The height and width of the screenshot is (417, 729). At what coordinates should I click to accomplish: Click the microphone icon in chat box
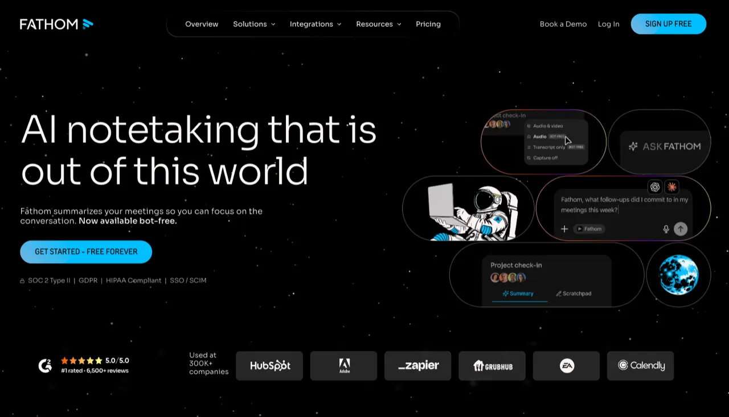pos(666,229)
